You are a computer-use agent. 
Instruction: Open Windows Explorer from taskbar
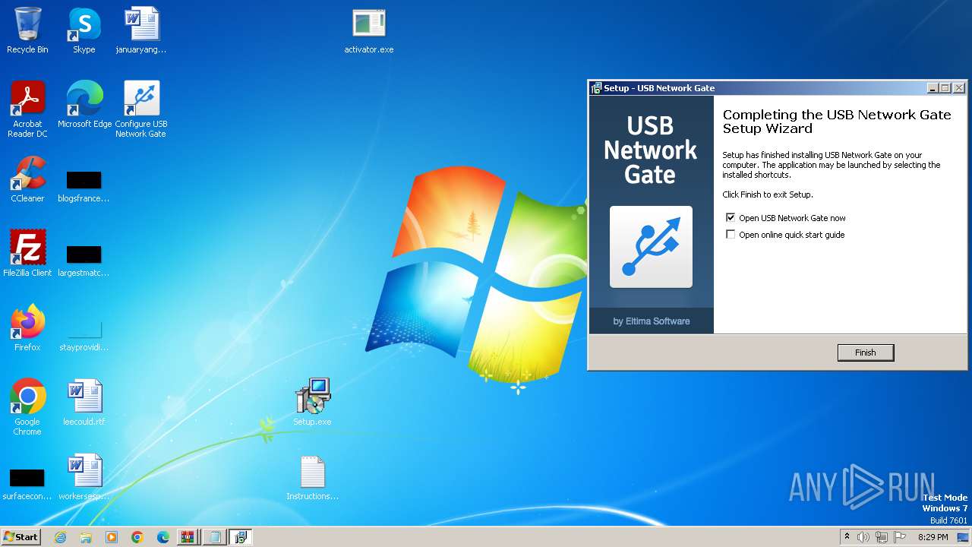point(86,537)
